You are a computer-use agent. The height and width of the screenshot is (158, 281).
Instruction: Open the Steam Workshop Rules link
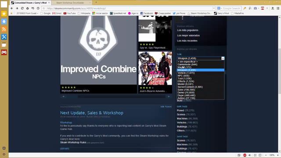tap(73, 142)
